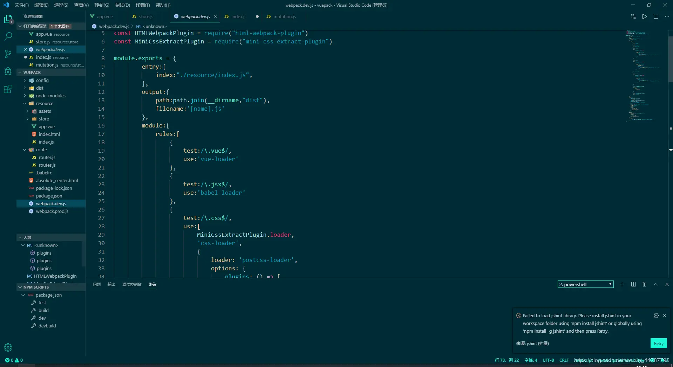Click the line and column indicator 行 78, 列 22
Viewport: 673px width, 367px height.
[x=507, y=360]
